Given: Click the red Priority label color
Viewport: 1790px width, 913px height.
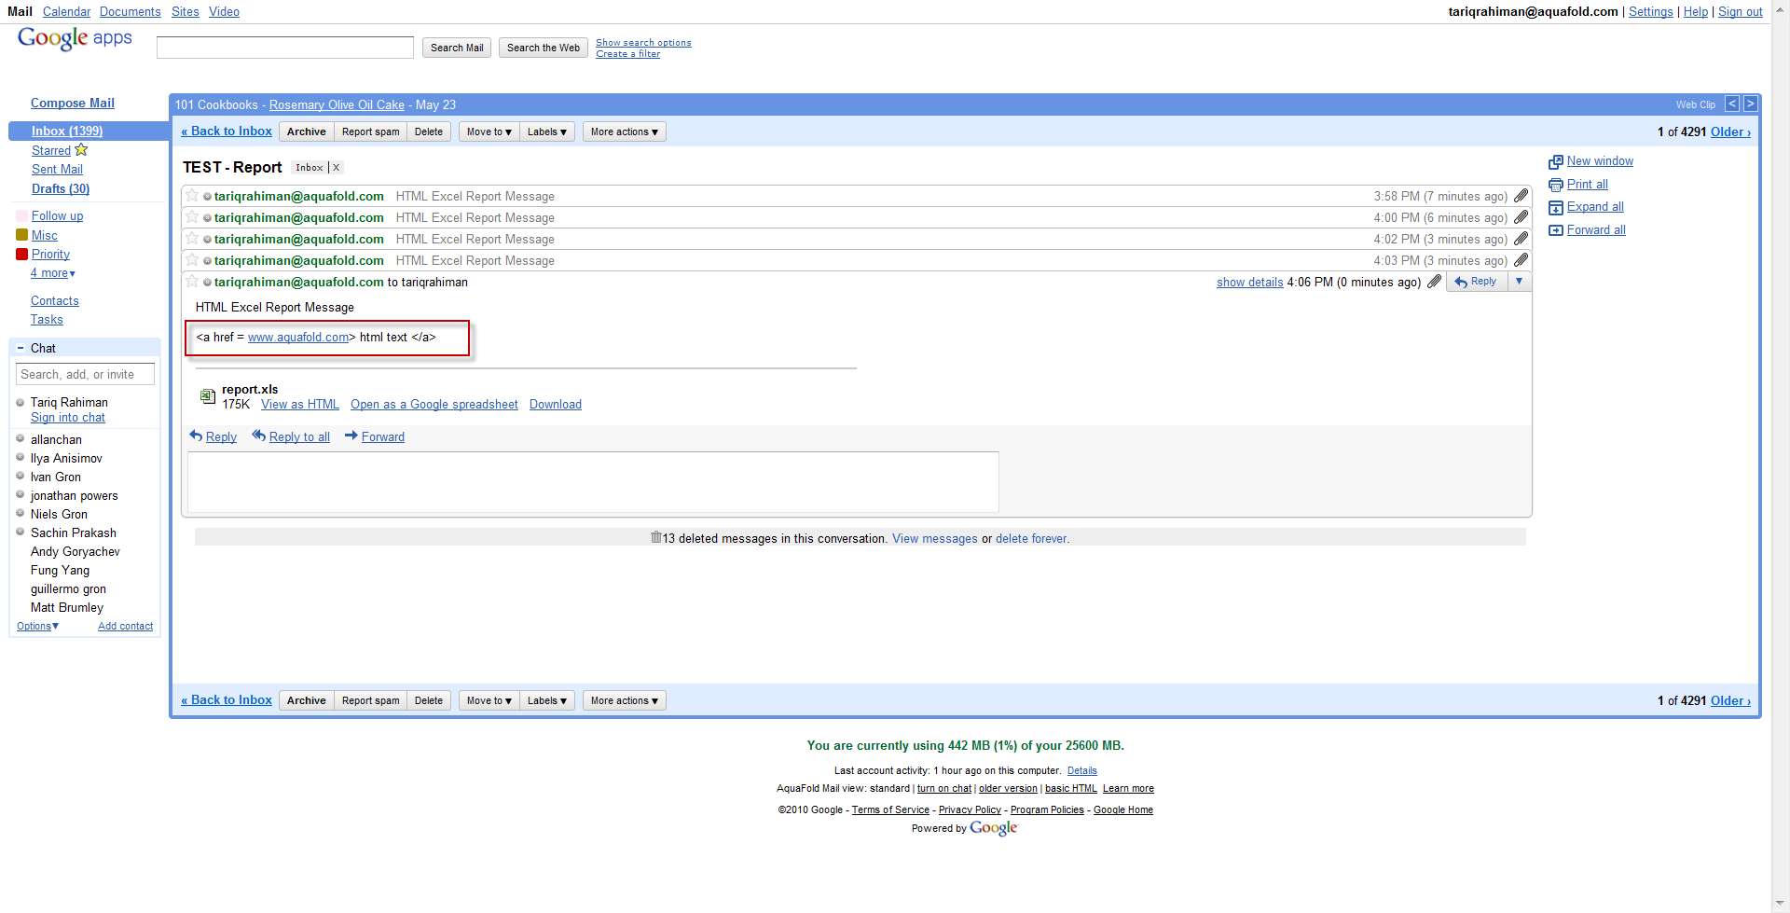Looking at the screenshot, I should tap(21, 254).
